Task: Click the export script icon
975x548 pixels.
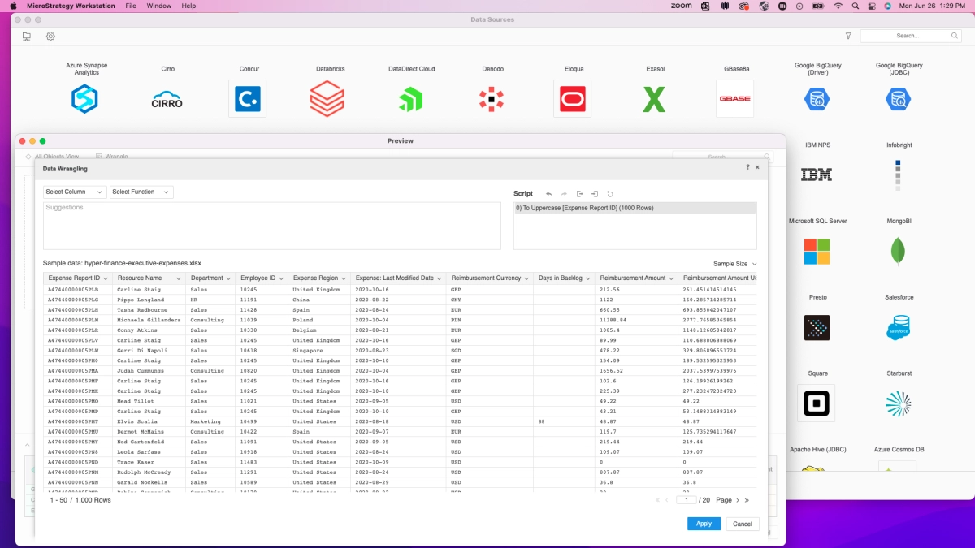Action: 579,194
